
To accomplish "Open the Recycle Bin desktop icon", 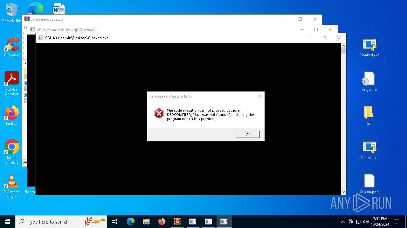I will click(x=12, y=13).
